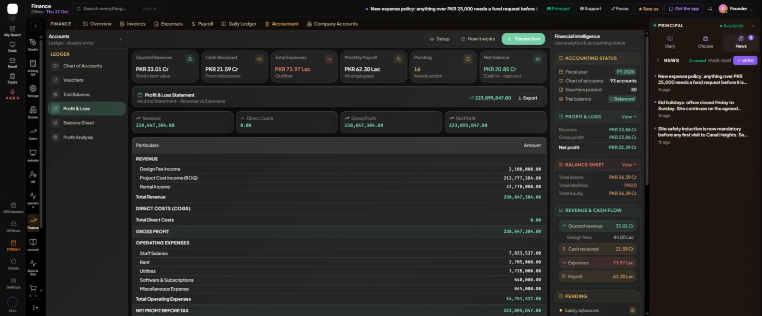
Task: Go back using News left chevron
Action: click(658, 61)
